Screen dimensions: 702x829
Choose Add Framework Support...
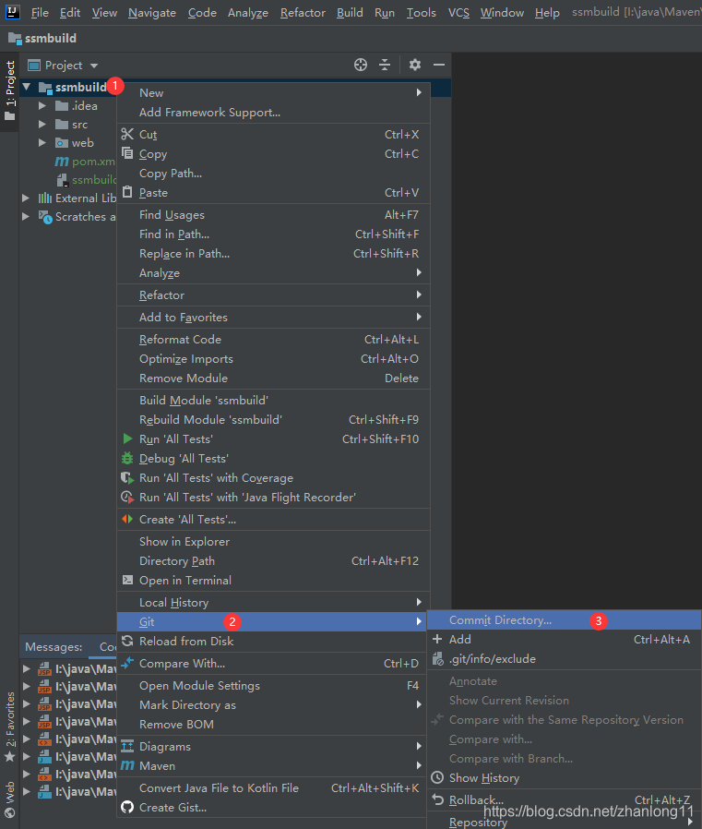tap(273, 112)
